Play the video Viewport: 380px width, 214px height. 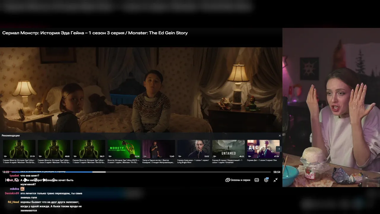pos(26,180)
